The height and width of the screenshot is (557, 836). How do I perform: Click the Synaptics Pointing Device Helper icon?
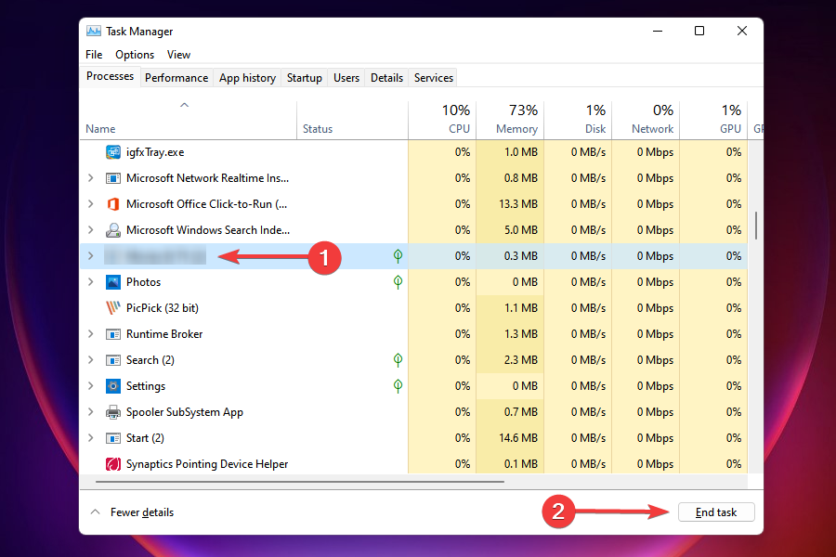tap(113, 463)
